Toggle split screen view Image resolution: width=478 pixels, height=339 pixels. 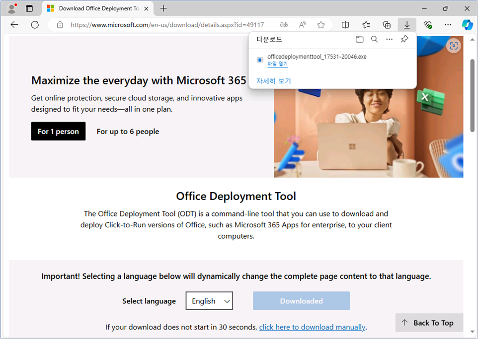345,25
